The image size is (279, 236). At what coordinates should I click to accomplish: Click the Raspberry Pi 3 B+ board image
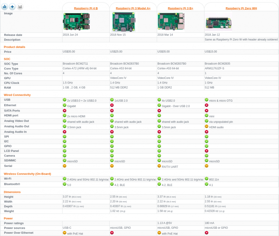click(x=171, y=22)
